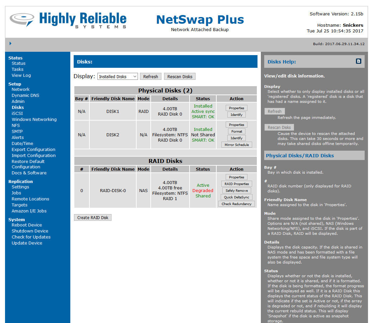Click Identify for DISK2
The height and width of the screenshot is (323, 369).
[x=236, y=138]
